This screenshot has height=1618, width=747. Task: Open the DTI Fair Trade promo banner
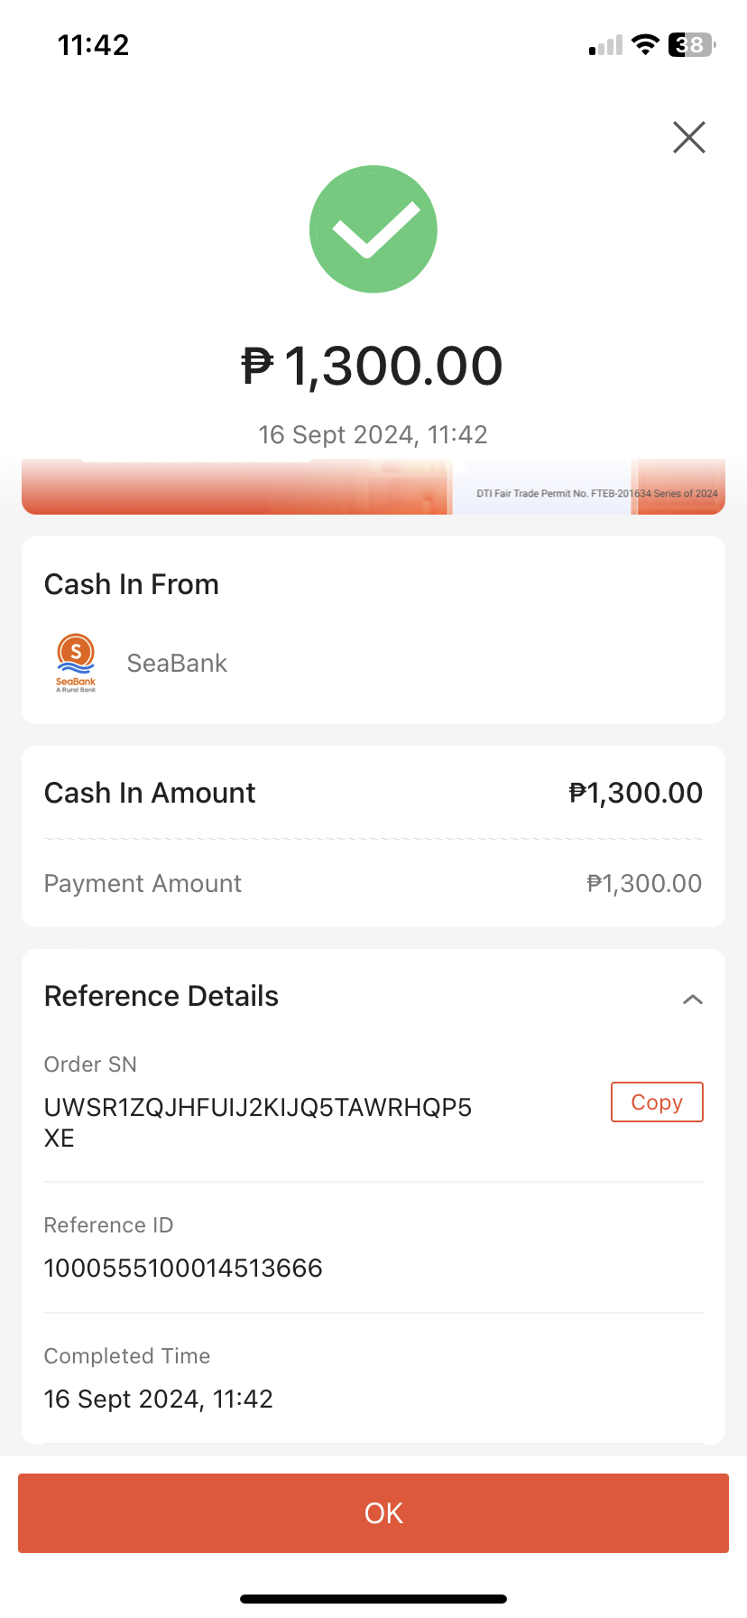[373, 488]
